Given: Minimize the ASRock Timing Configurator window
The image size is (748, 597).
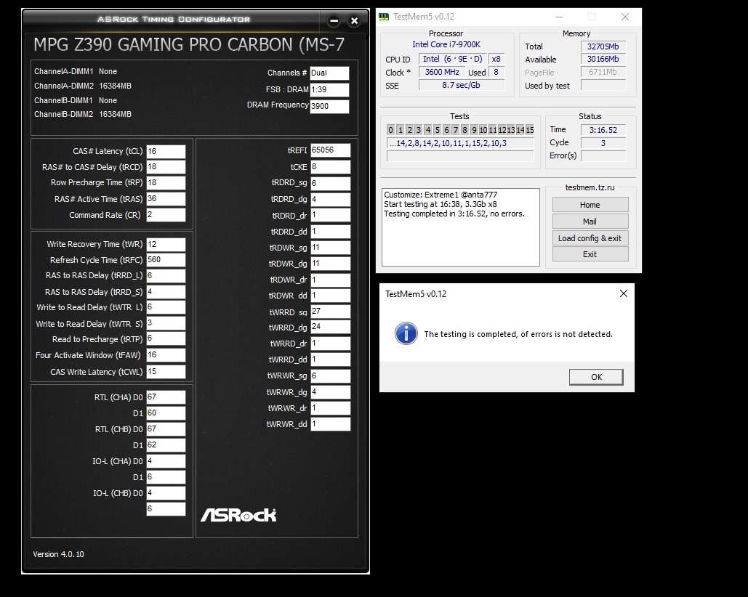Looking at the screenshot, I should click(x=334, y=20).
